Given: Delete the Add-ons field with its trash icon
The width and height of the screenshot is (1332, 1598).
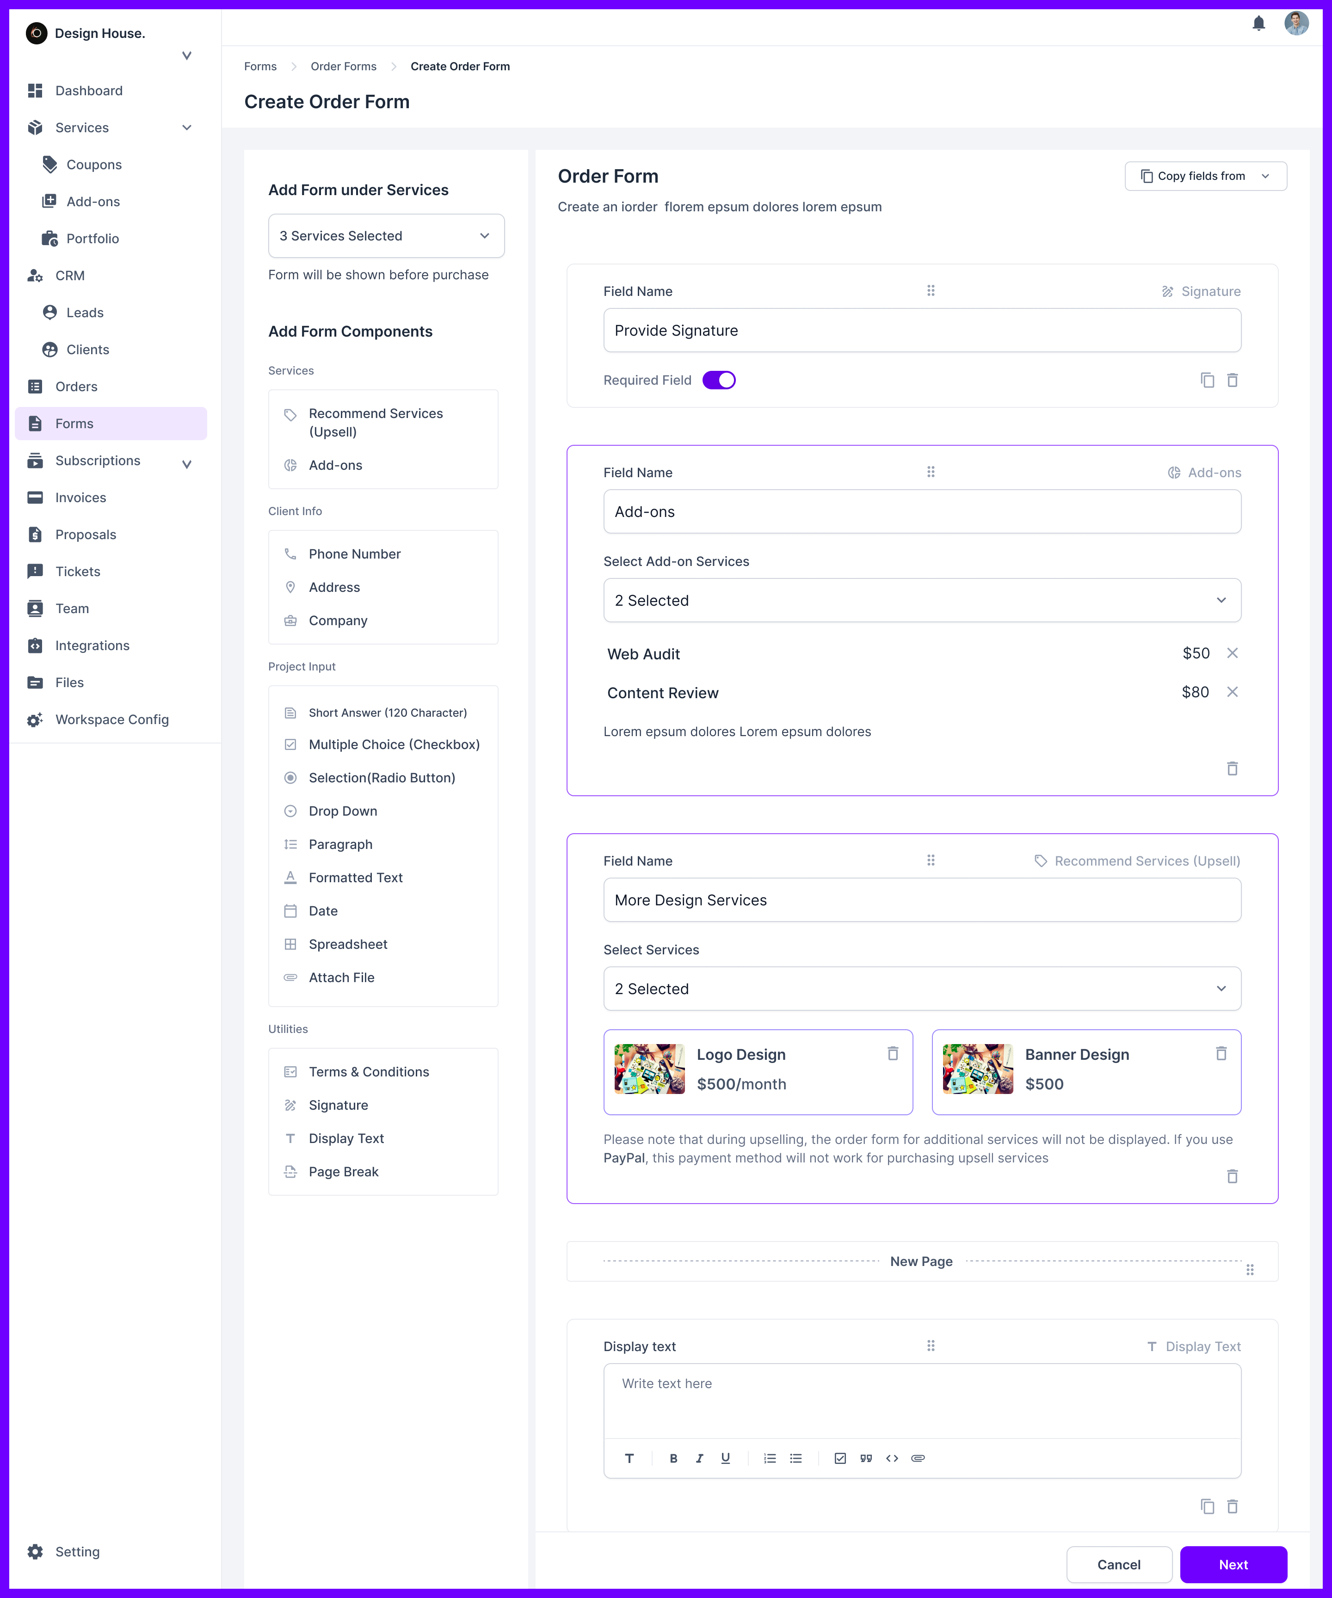Looking at the screenshot, I should [1232, 768].
